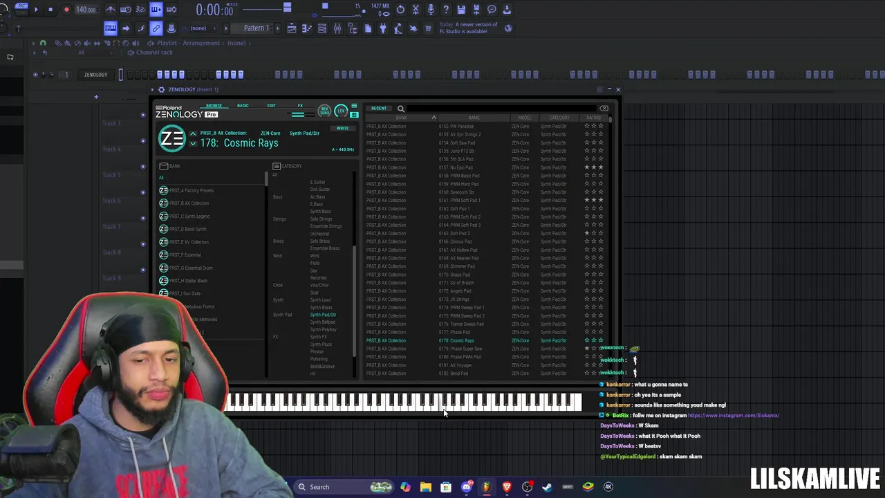Switch to the FX tab in ZENOLOGY

pos(300,106)
